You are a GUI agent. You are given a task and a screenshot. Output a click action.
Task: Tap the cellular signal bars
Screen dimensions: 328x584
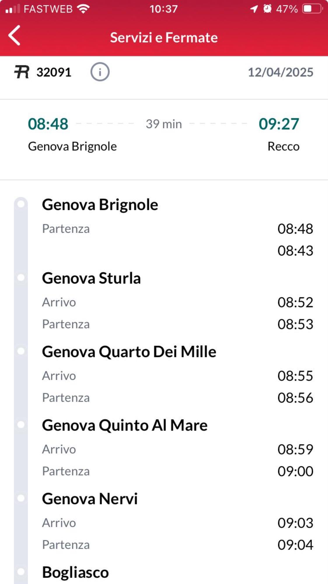[13, 9]
